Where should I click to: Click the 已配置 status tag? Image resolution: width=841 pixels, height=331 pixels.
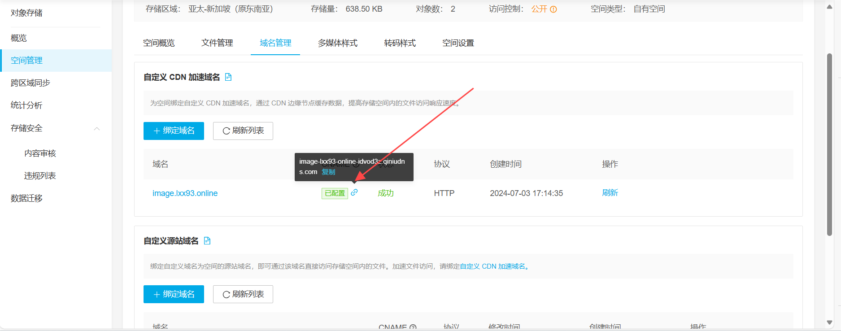[x=335, y=193]
